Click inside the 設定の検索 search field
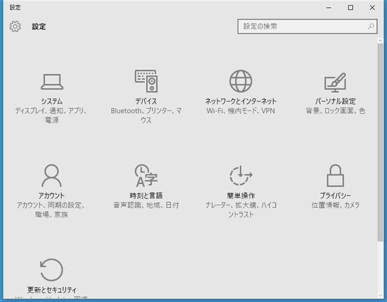Viewport: 387px width, 302px height. 300,27
